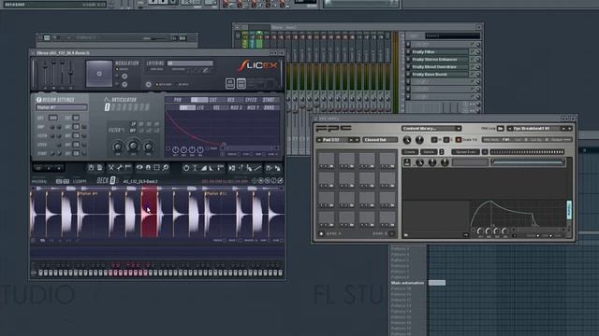
Task: Select the PAN tab in Slicex articulator
Action: click(x=178, y=100)
